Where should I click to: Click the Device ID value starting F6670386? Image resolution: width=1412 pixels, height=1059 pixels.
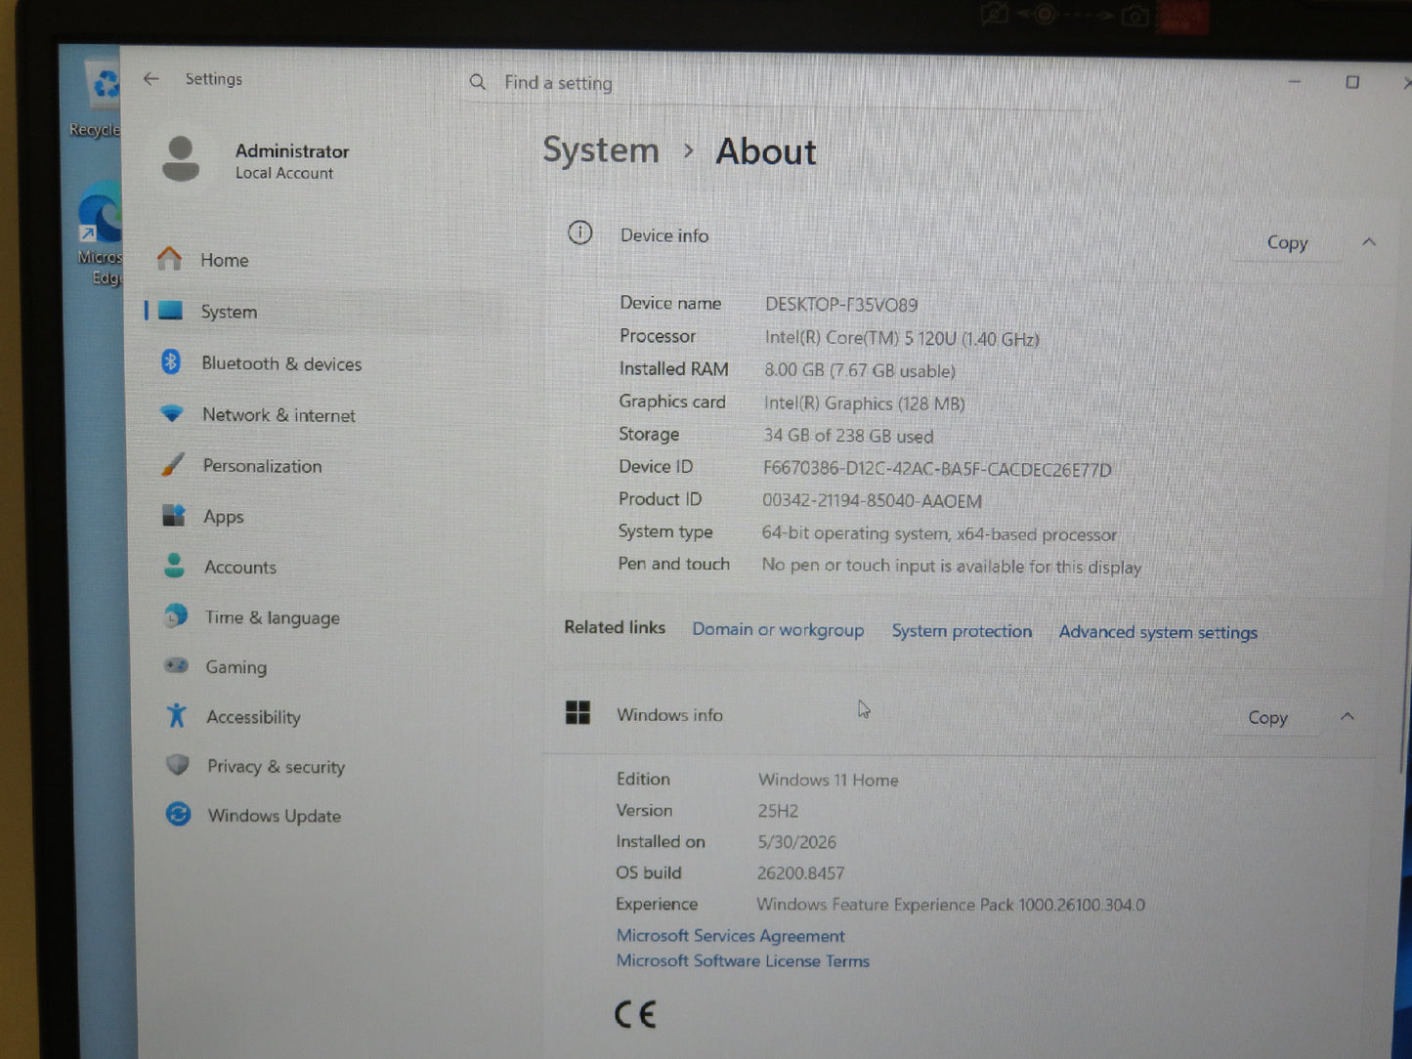click(937, 469)
